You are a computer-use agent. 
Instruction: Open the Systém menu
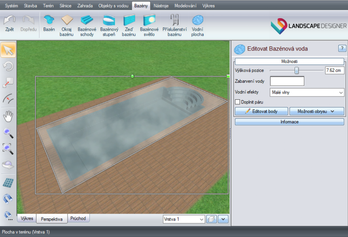pos(11,6)
